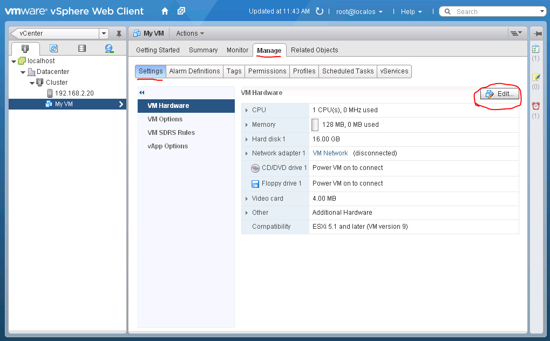Collapse the settings list with double arrow
The width and height of the screenshot is (550, 341).
click(142, 93)
